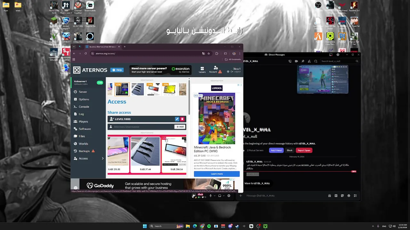Open Spotify from the taskbar
This screenshot has height=230, width=410.
pyautogui.click(x=209, y=226)
